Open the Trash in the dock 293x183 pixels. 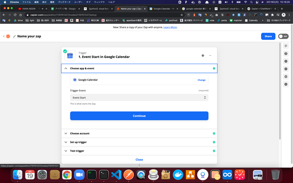275,175
